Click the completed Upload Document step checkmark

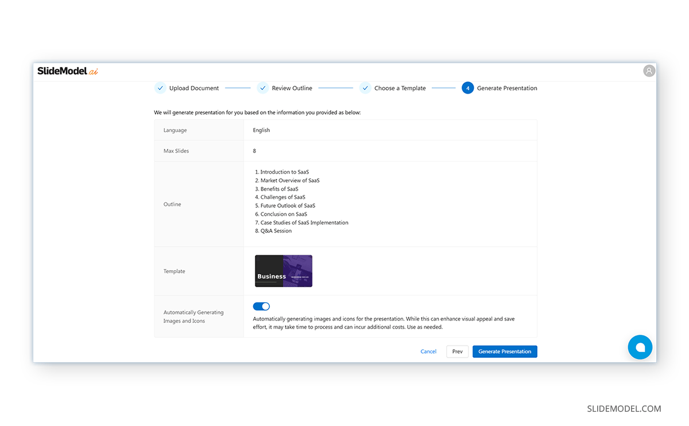coord(160,88)
